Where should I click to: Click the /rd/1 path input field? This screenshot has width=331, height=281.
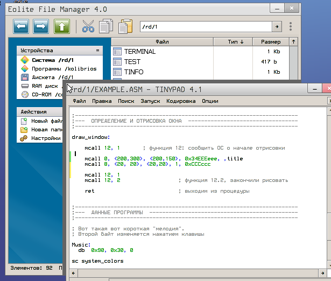[205, 26]
